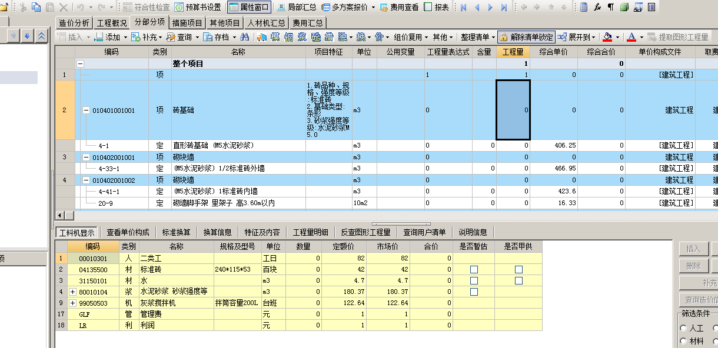The image size is (718, 348).
Task: Click the move-up blue arrow in left panel
Action: tap(14, 36)
